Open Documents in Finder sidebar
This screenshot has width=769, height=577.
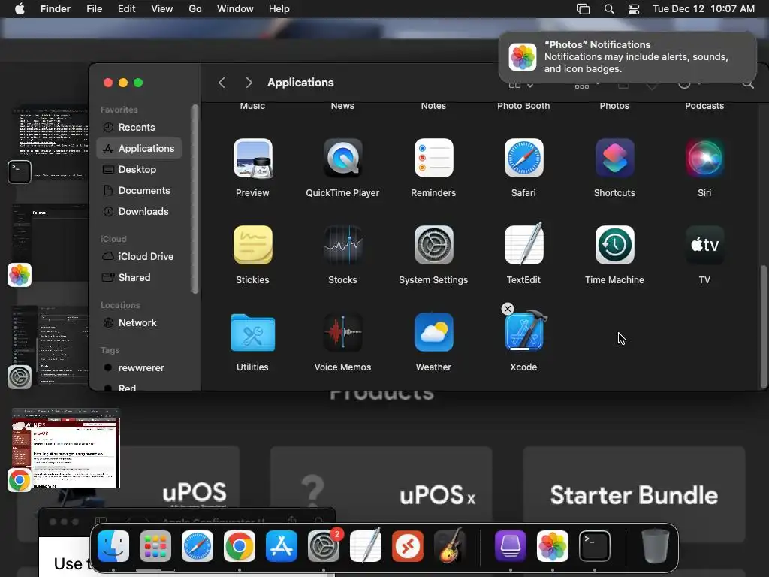pyautogui.click(x=139, y=190)
